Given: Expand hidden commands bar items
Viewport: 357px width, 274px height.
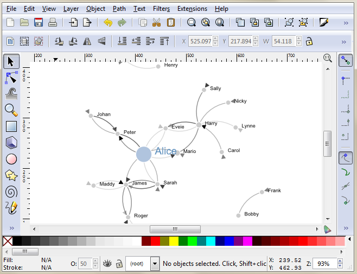Looking at the screenshot, I should click(346, 23).
